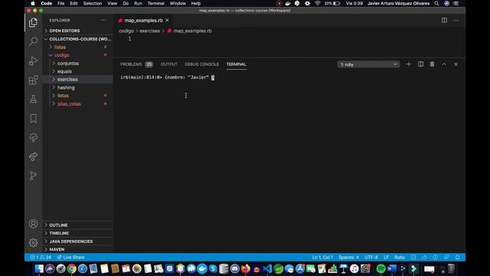The height and width of the screenshot is (276, 490).
Task: Expand the conjuntos folder
Action: 78,63
